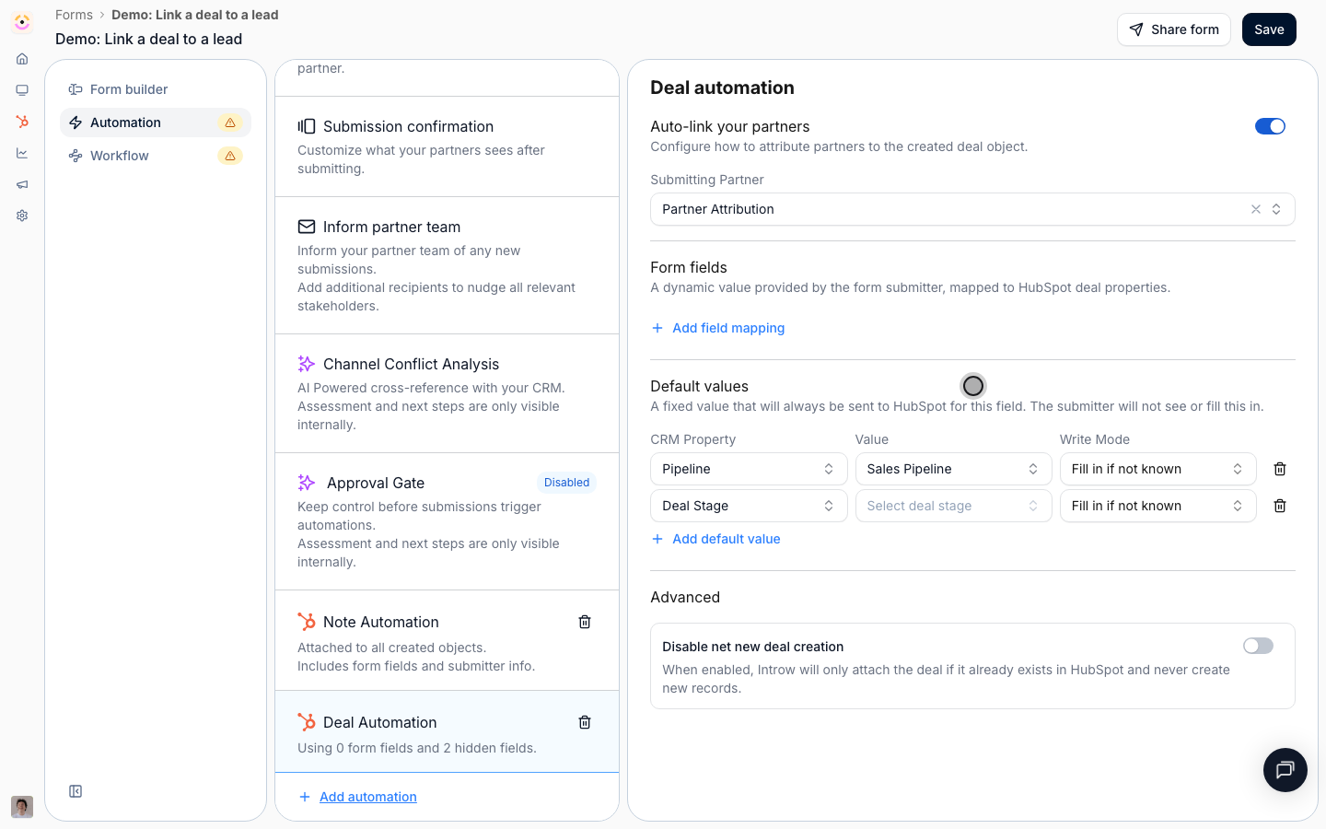Delete the Pipeline default value row
The image size is (1326, 829).
[x=1280, y=469]
